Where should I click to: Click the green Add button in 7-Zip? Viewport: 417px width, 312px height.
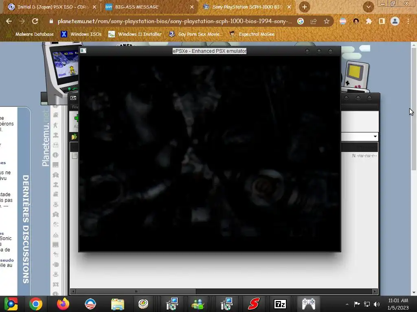[76, 121]
